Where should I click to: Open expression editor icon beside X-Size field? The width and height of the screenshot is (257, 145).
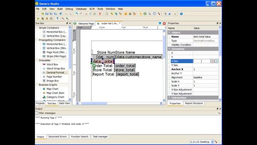tap(216, 61)
